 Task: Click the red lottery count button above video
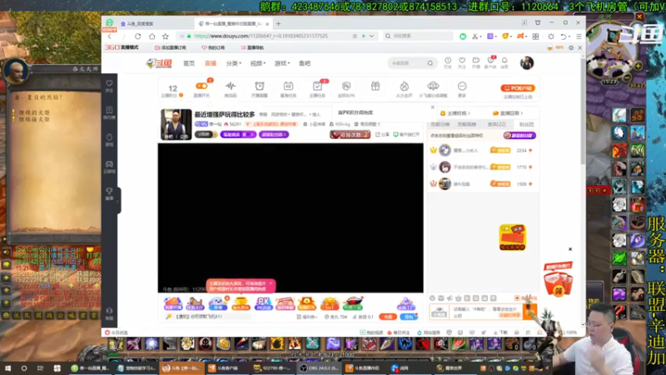pos(350,134)
